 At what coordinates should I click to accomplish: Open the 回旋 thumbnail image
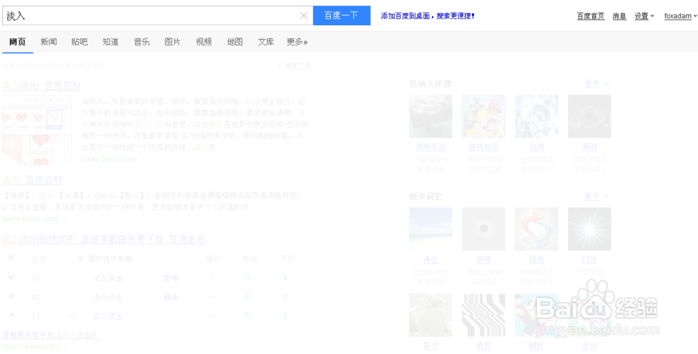536,229
